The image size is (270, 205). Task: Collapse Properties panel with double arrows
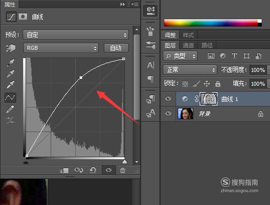[x=122, y=4]
